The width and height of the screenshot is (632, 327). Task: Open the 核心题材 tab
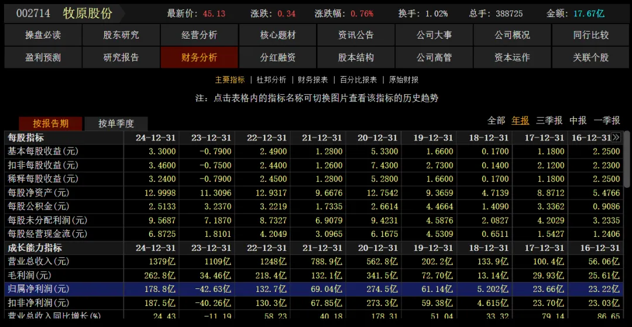278,35
